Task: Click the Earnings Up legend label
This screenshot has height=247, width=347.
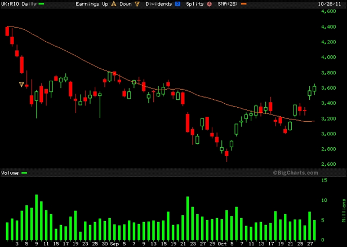Action: (92, 4)
